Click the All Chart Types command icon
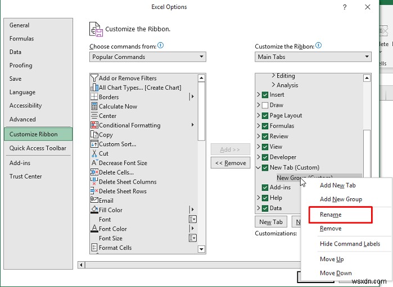This screenshot has height=287, width=393. (x=94, y=88)
